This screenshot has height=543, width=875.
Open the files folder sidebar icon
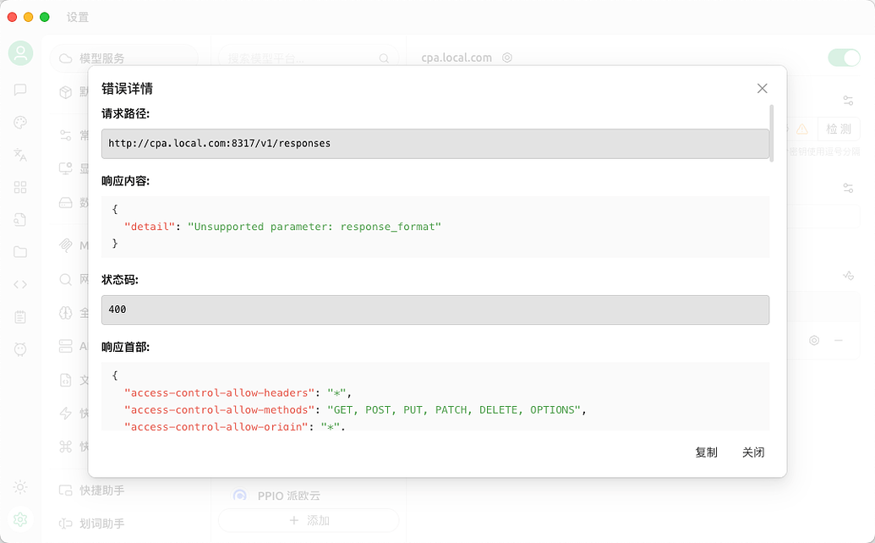[x=20, y=252]
